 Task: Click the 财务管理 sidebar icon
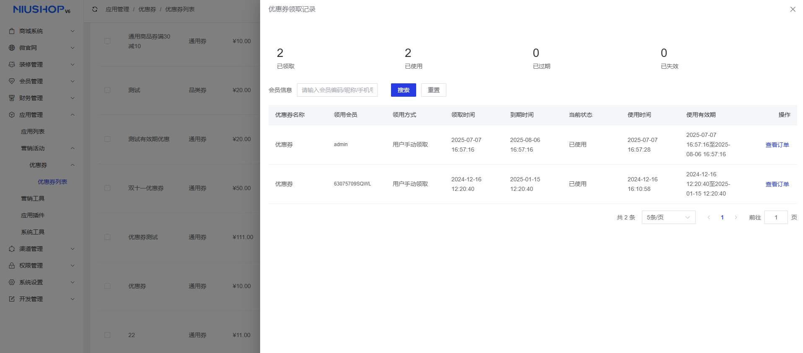(12, 98)
